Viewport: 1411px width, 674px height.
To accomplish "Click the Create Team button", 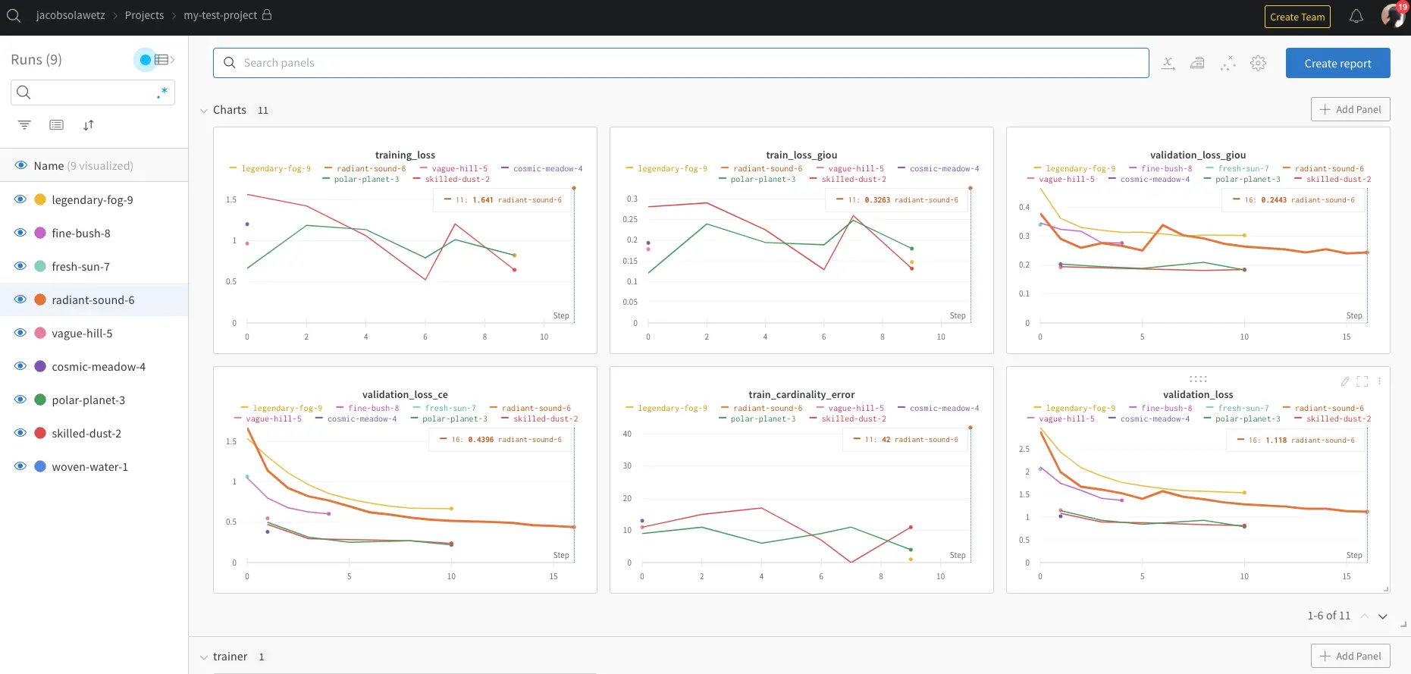I will coord(1297,17).
